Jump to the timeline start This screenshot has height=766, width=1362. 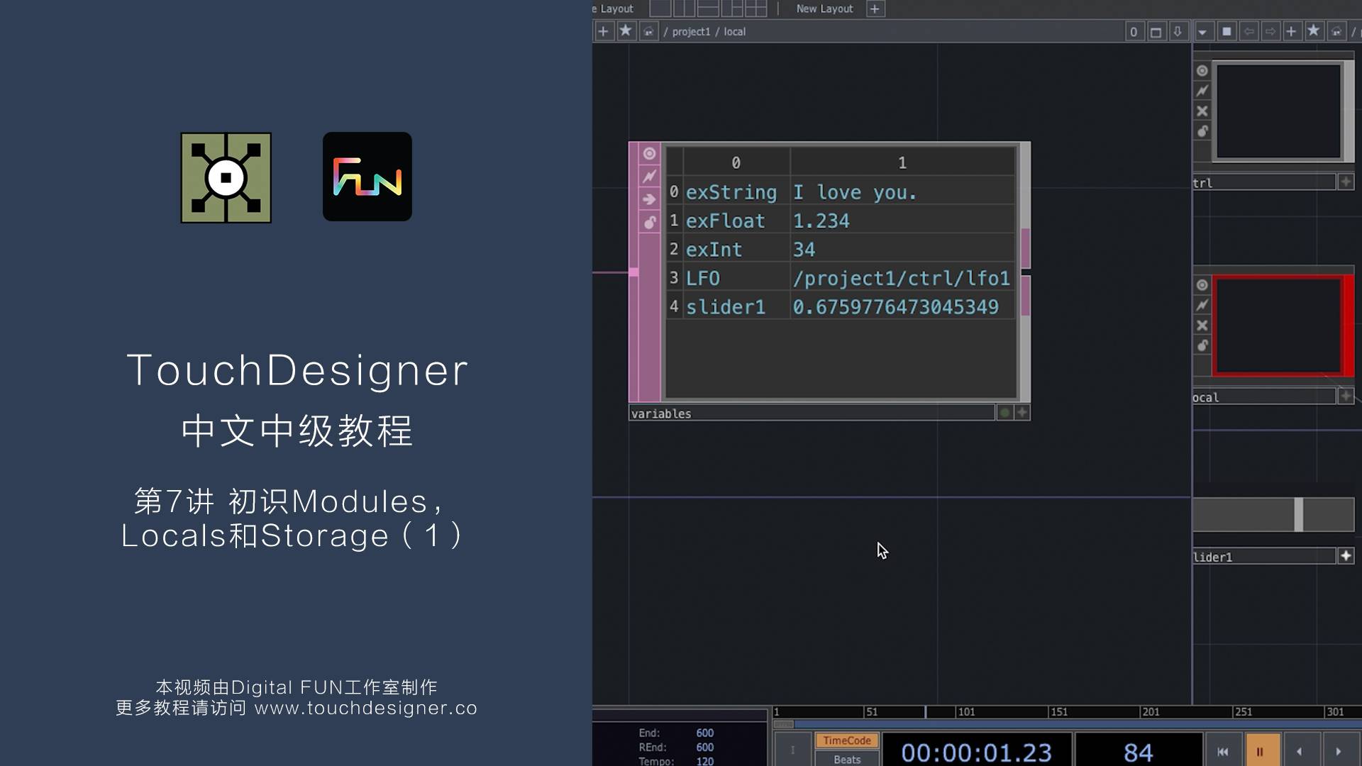(x=1223, y=751)
